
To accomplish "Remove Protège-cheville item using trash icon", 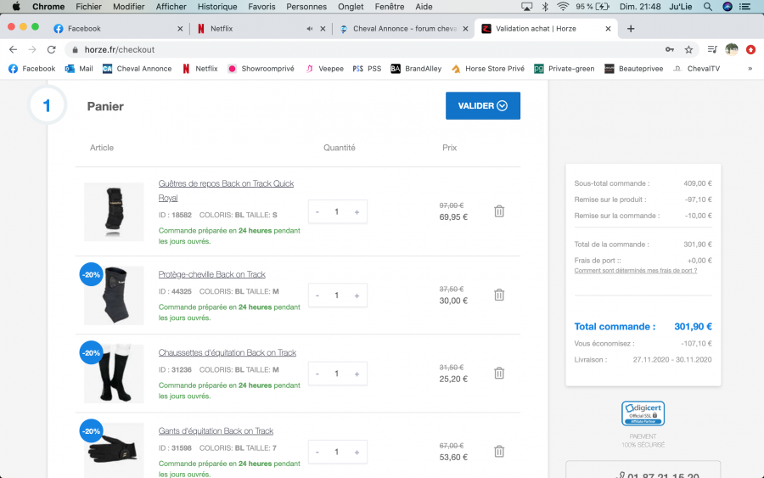I will [x=499, y=295].
